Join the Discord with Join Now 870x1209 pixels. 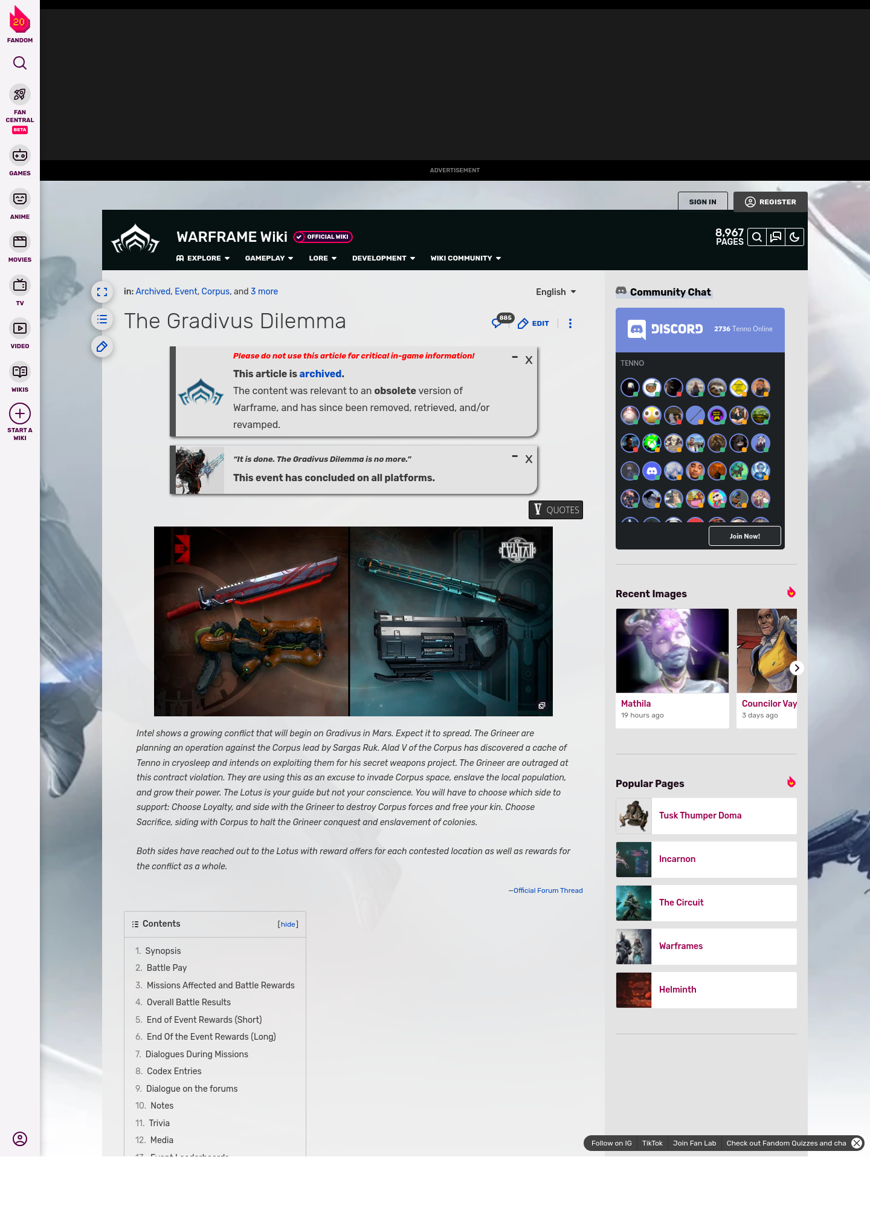click(x=745, y=536)
